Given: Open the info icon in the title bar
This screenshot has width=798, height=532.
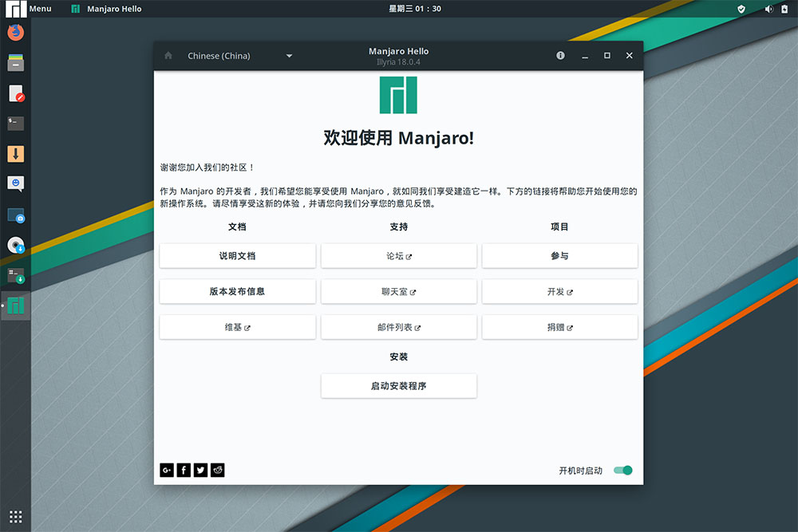Looking at the screenshot, I should pyautogui.click(x=560, y=56).
